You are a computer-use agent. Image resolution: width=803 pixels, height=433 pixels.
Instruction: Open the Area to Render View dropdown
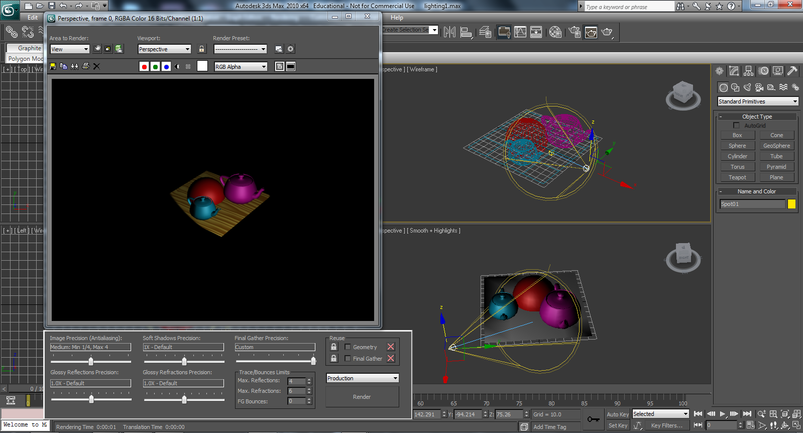[70, 49]
